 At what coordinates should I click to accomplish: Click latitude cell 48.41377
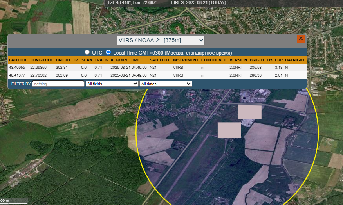pos(17,75)
